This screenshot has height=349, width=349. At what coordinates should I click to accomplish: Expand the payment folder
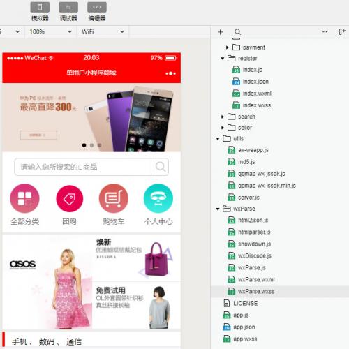coord(228,47)
